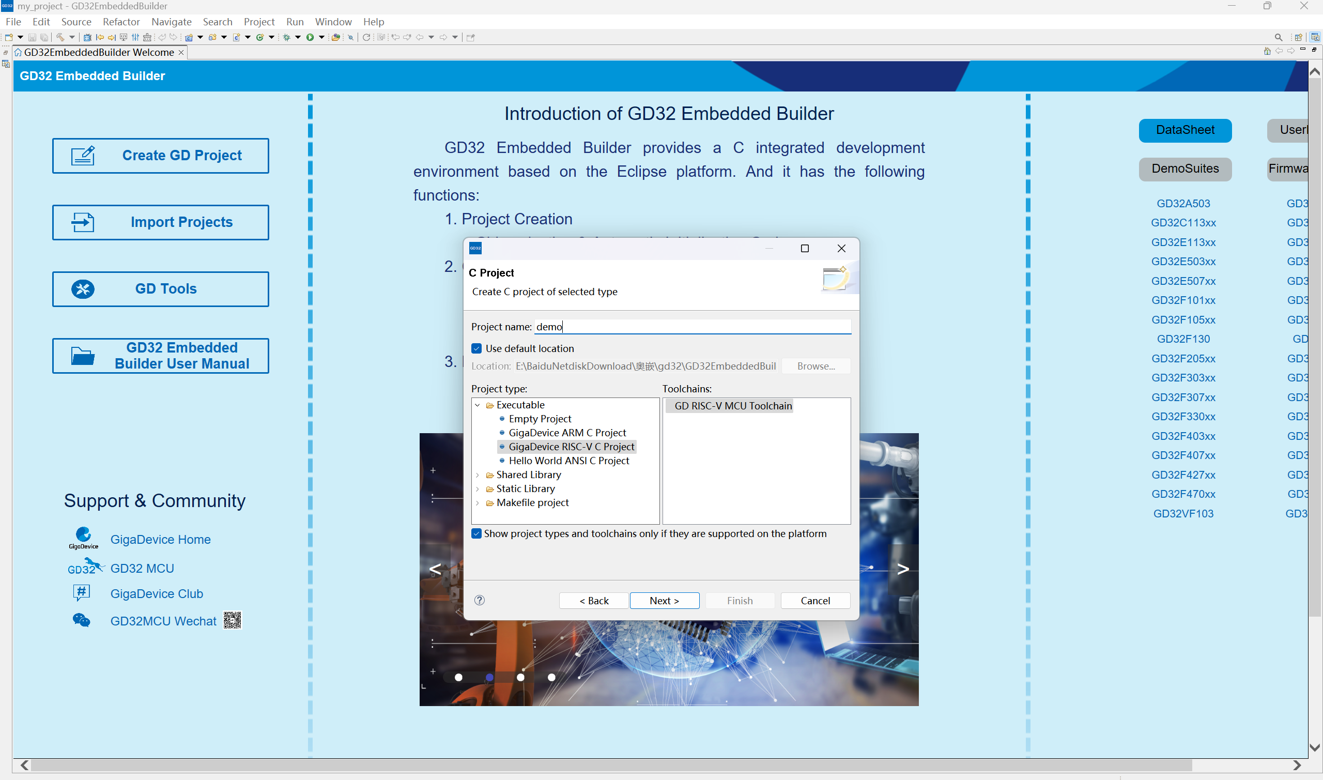Open the Project menu
Screen dimensions: 1323x780
[x=259, y=22]
